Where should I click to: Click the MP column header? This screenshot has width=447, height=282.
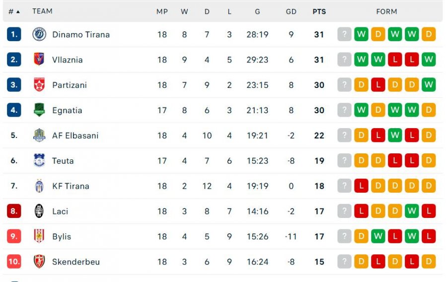tap(162, 12)
